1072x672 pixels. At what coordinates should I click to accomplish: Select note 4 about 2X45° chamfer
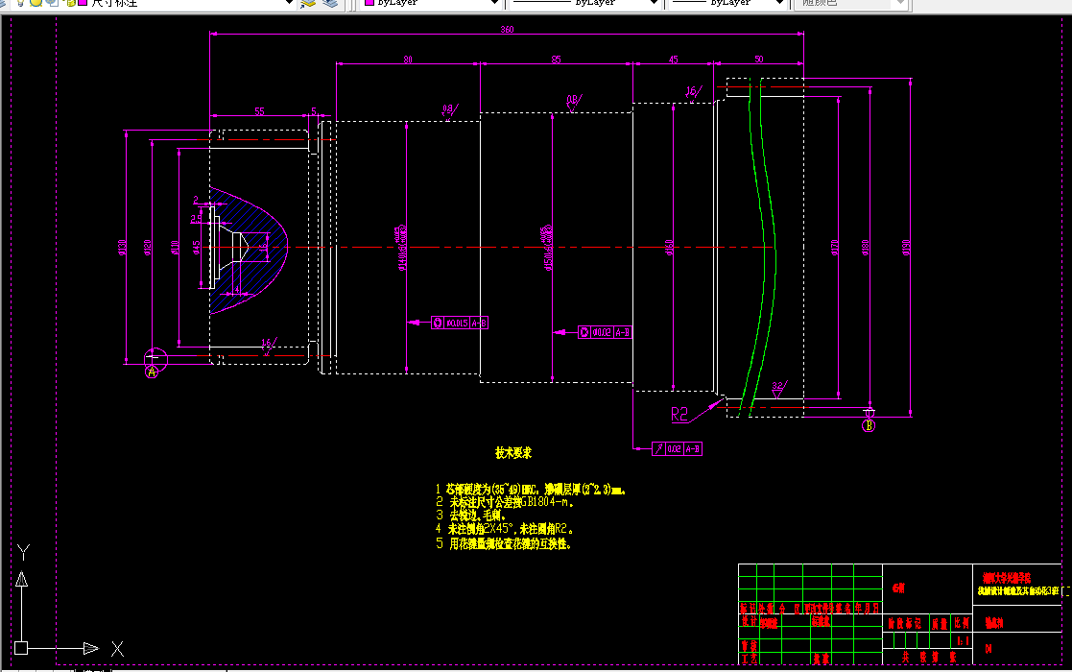(505, 529)
